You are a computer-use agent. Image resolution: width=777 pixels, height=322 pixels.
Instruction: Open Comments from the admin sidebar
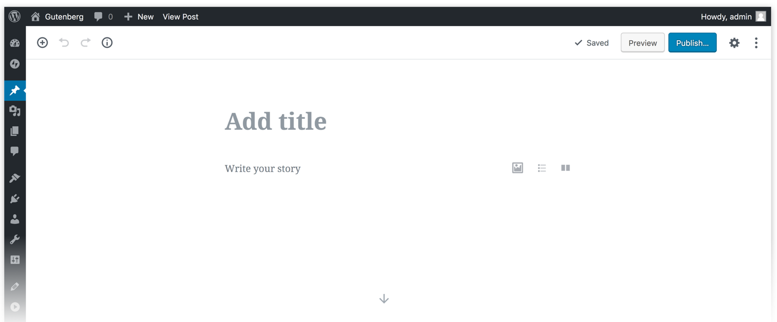pyautogui.click(x=15, y=151)
